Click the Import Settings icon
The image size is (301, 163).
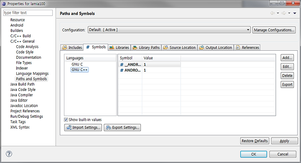pos(69,127)
